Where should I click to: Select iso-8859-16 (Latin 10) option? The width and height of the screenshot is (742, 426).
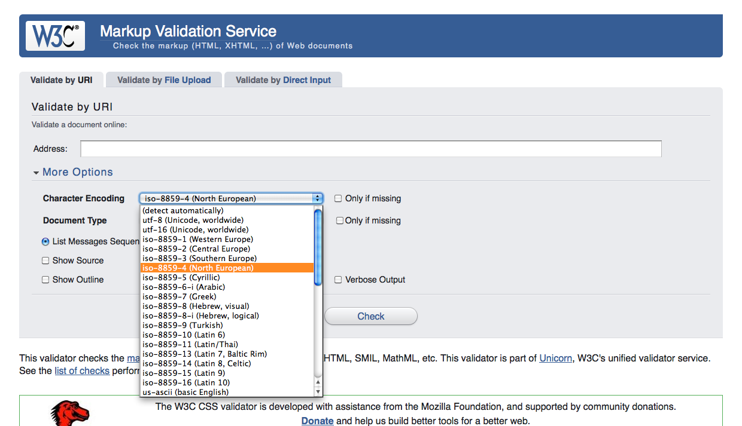coord(227,382)
